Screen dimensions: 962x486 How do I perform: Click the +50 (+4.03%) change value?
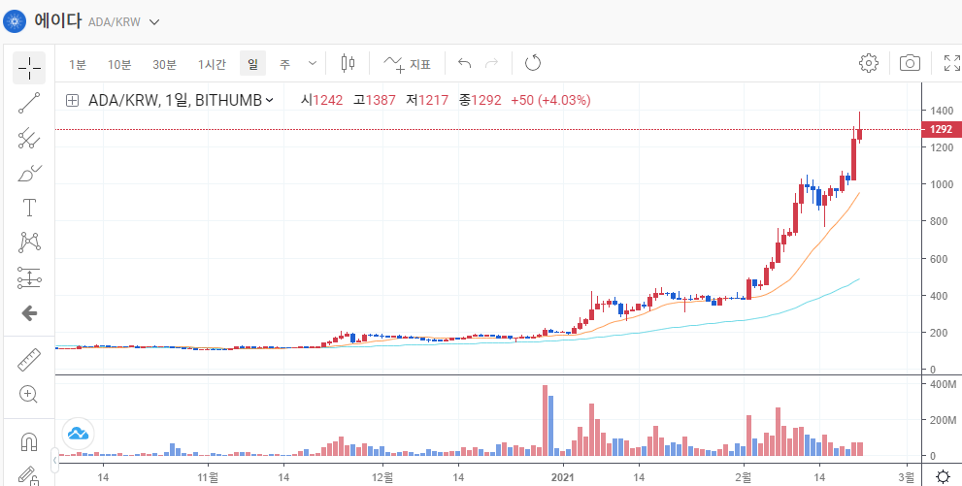(x=550, y=101)
